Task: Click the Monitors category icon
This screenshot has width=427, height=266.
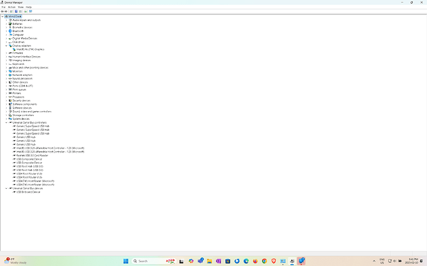Action: coord(11,71)
